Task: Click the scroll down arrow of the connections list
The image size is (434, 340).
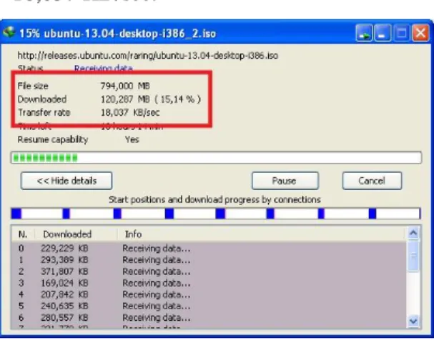Action: click(413, 321)
